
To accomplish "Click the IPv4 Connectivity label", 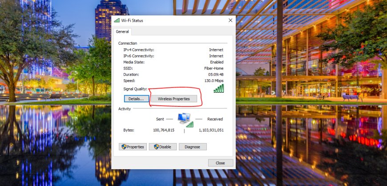I will (x=139, y=50).
